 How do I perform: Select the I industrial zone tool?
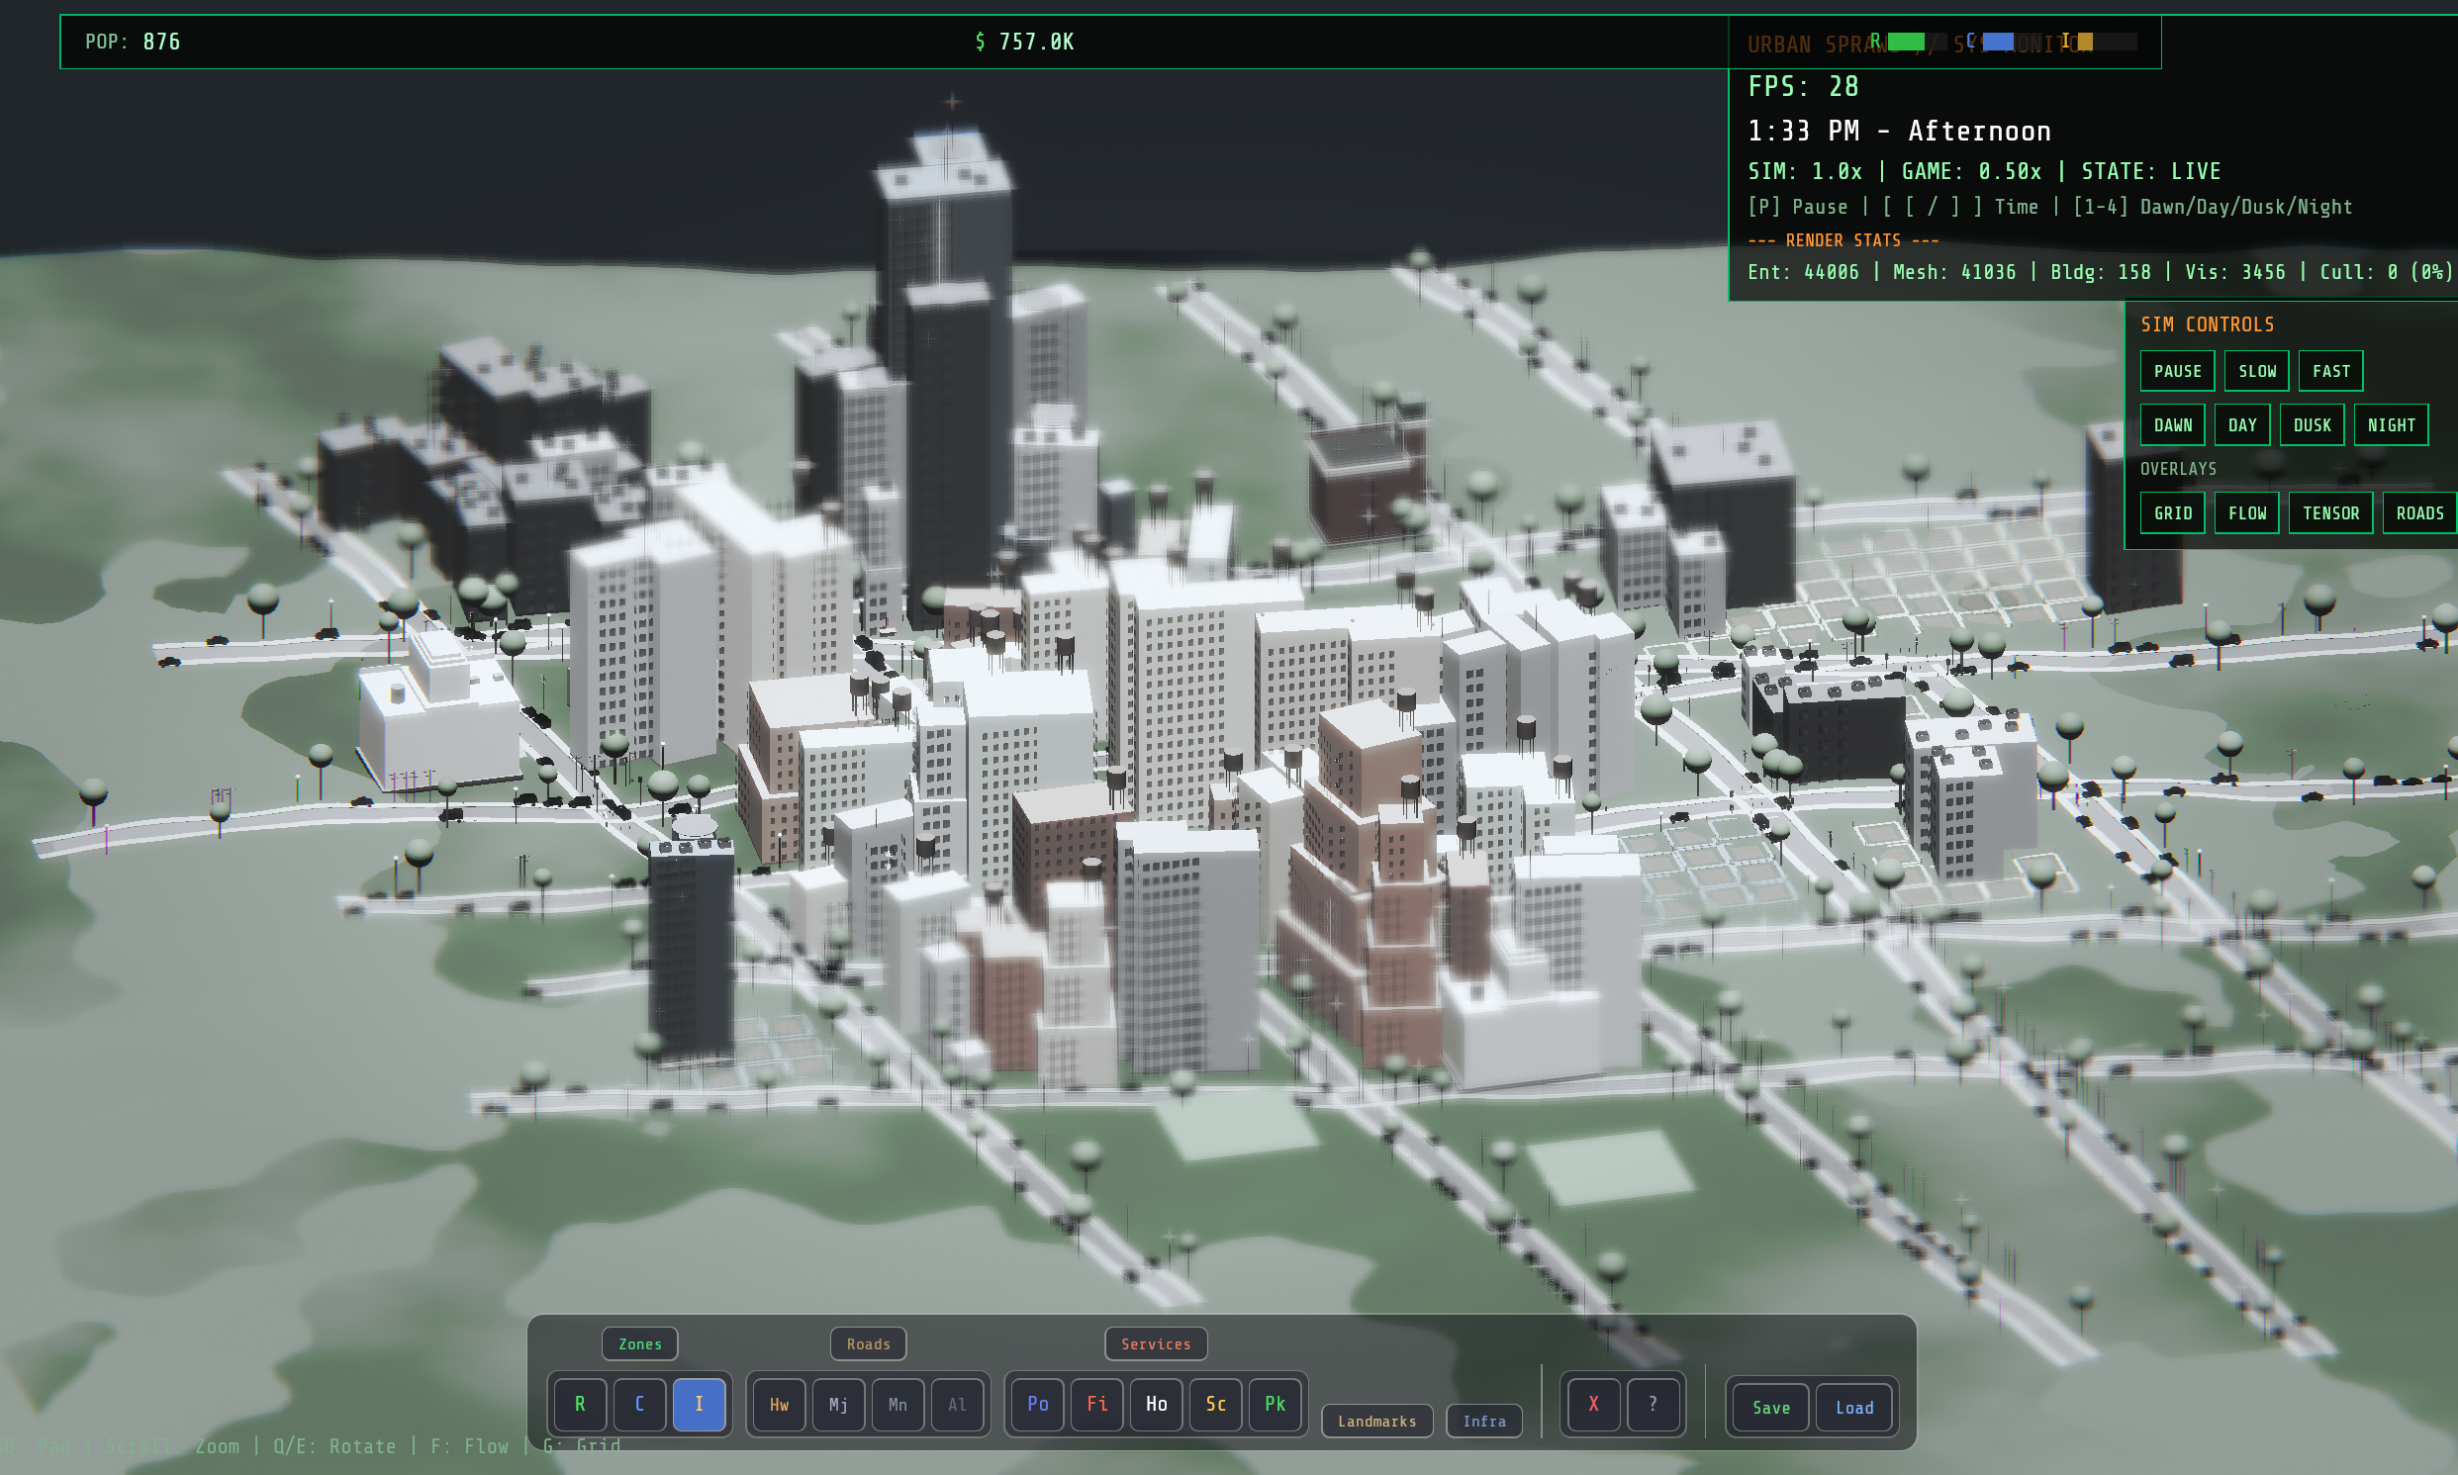[699, 1405]
